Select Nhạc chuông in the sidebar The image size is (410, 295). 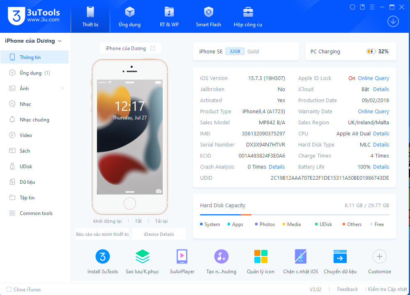35,120
